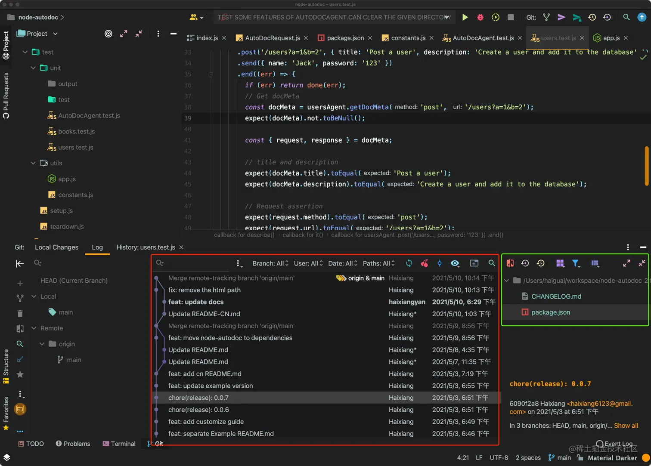This screenshot has height=466, width=651.
Task: Start debugging with the bug icon
Action: 480,17
